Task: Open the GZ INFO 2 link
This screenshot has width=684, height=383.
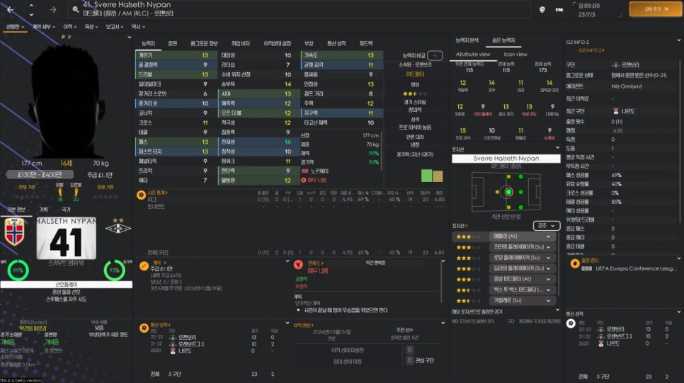Action: (x=591, y=50)
